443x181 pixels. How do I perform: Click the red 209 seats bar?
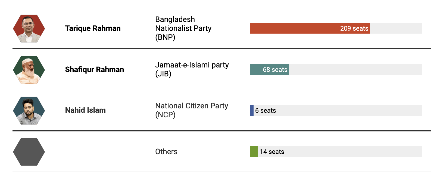(x=310, y=28)
